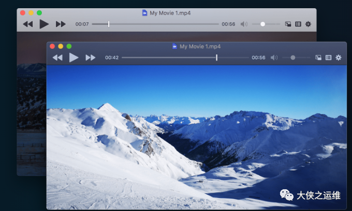Close the back player window
Screen dimensions: 352x211
coord(23,13)
